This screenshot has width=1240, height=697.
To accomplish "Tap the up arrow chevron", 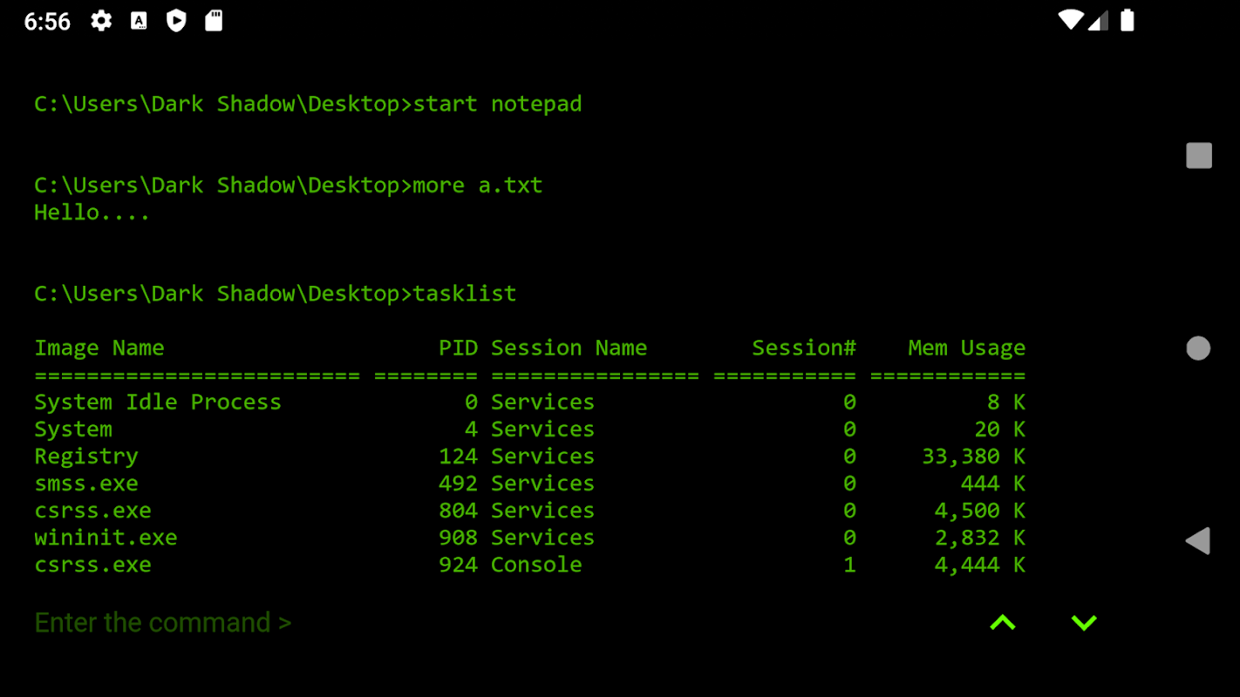I will pyautogui.click(x=1003, y=622).
